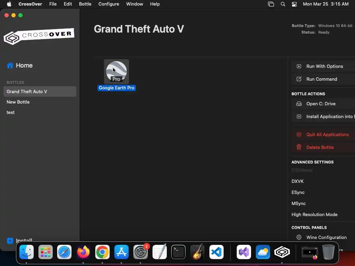Open the Trash from the Dock
Screen dimensions: 355x266
(329, 252)
